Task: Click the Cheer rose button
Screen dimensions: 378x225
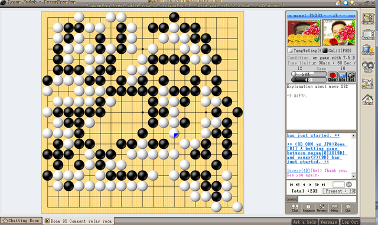Action: point(332,77)
